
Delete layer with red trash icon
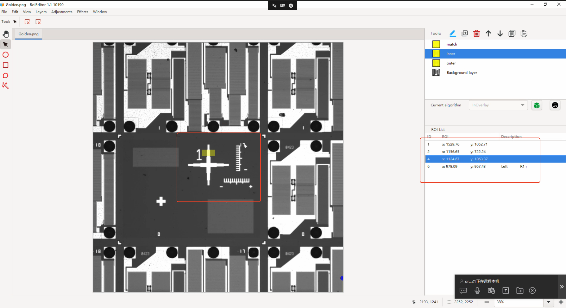point(476,33)
